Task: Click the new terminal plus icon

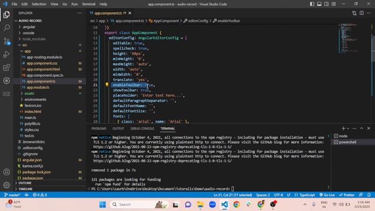Action: pos(343,128)
